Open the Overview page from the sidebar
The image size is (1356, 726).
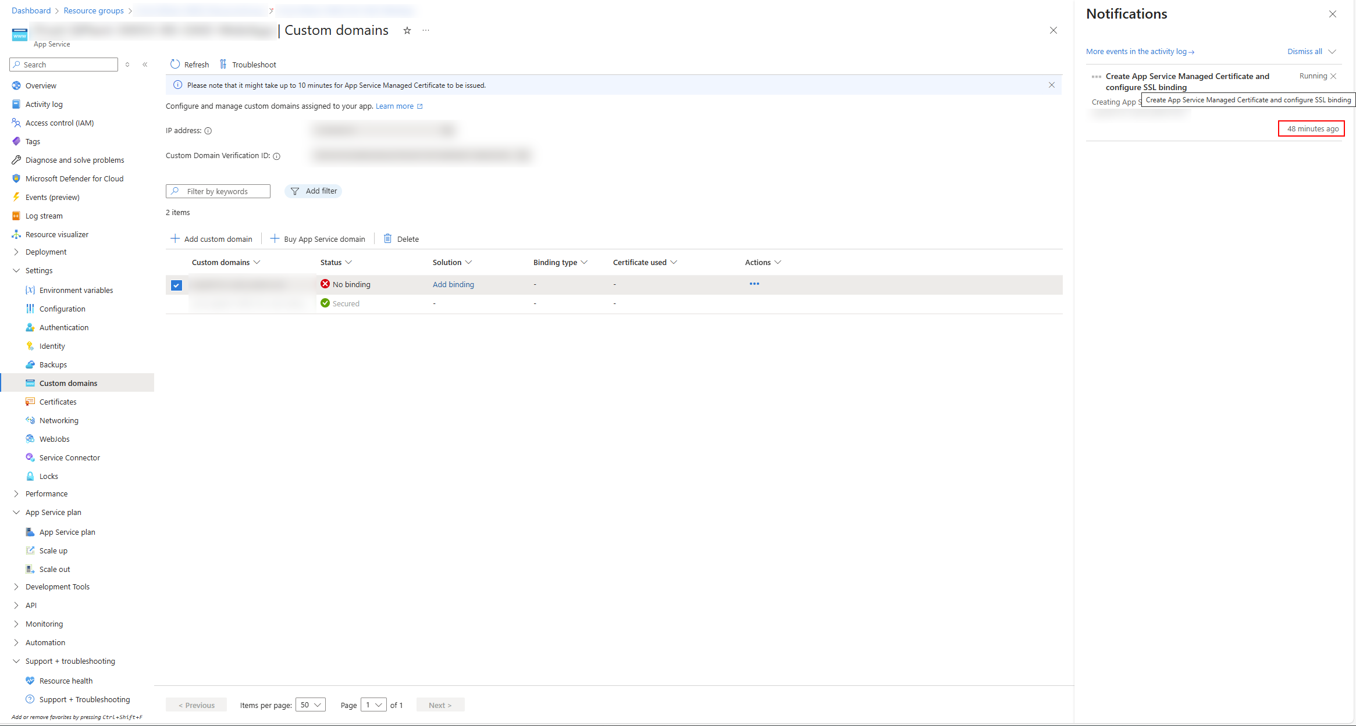pos(41,85)
